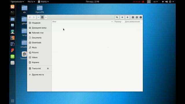185x104 pixels.
Task: Launch Burp Suite icon in dock
Action: tap(12, 38)
